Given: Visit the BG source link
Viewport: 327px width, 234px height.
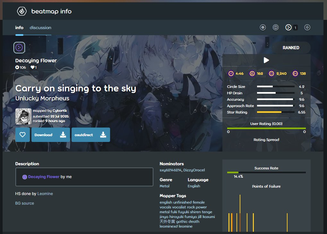Looking at the screenshot, I should tap(25, 203).
